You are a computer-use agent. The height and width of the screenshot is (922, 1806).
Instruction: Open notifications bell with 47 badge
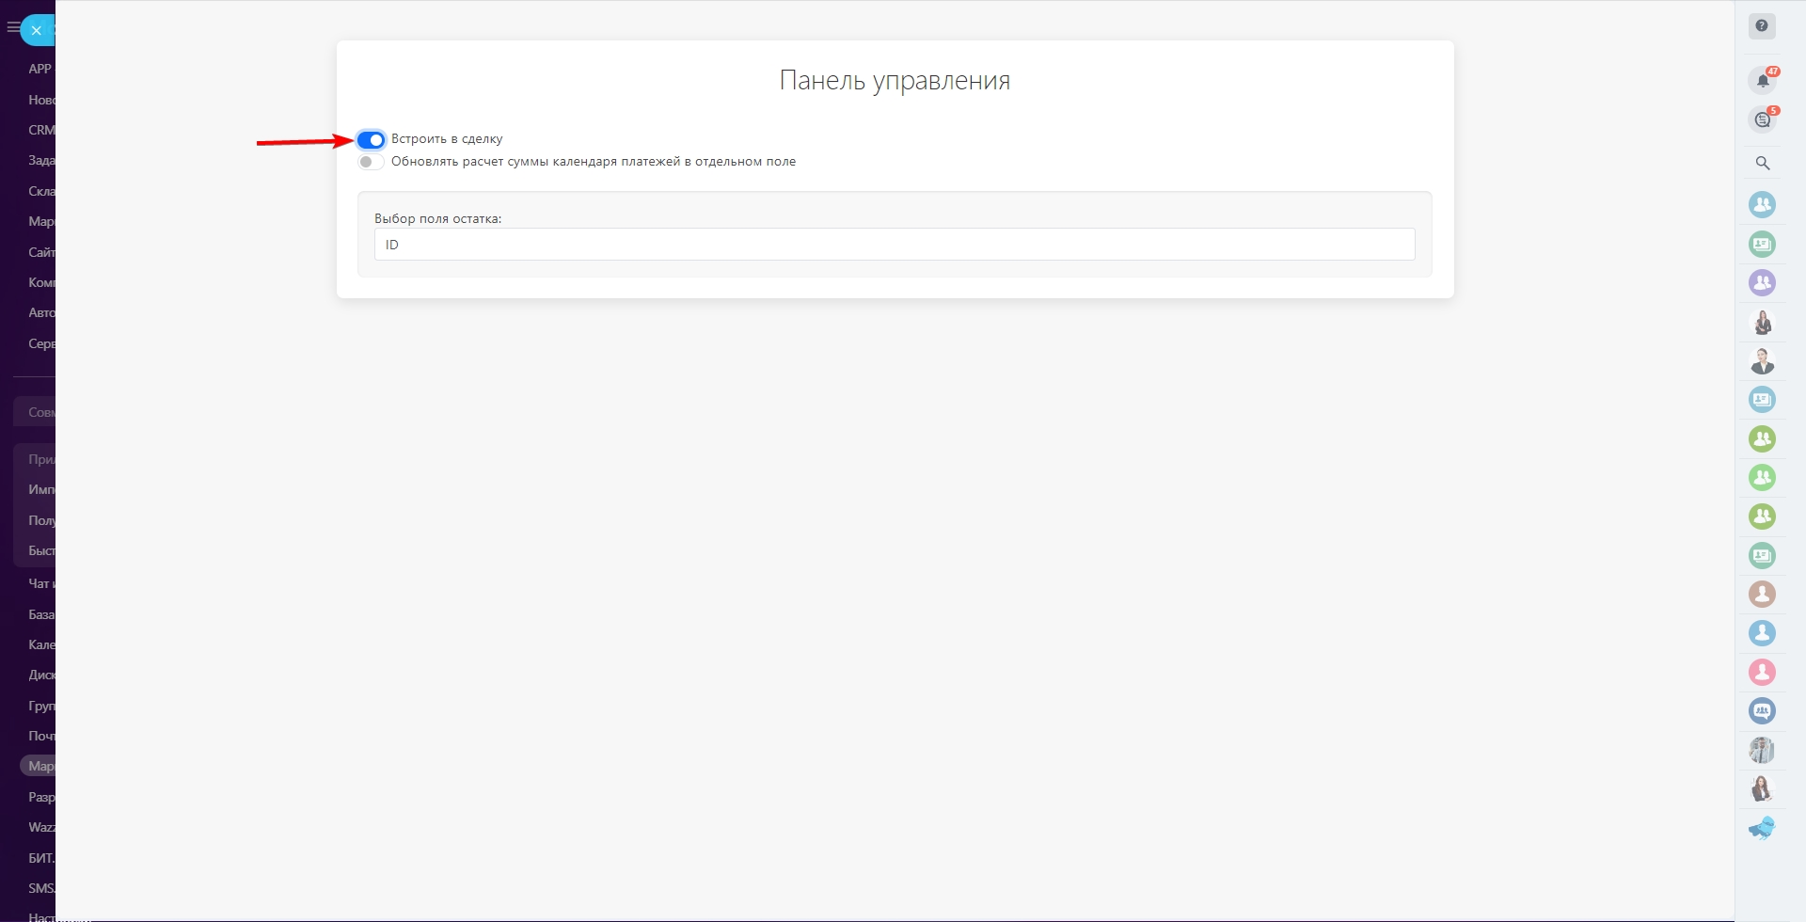tap(1763, 80)
